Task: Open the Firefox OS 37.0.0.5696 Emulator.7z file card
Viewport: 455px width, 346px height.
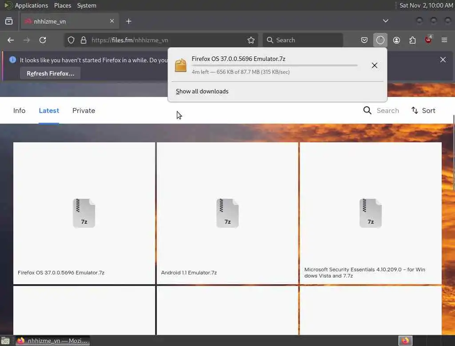Action: point(84,213)
